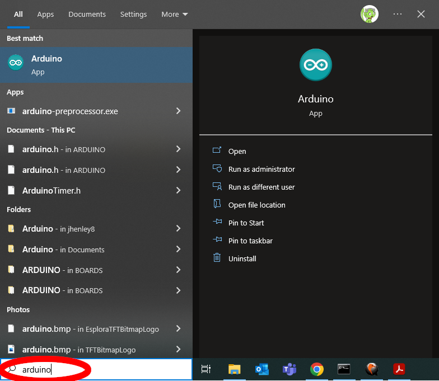Click the Arduino app title in preview pane
439x381 pixels.
(316, 99)
